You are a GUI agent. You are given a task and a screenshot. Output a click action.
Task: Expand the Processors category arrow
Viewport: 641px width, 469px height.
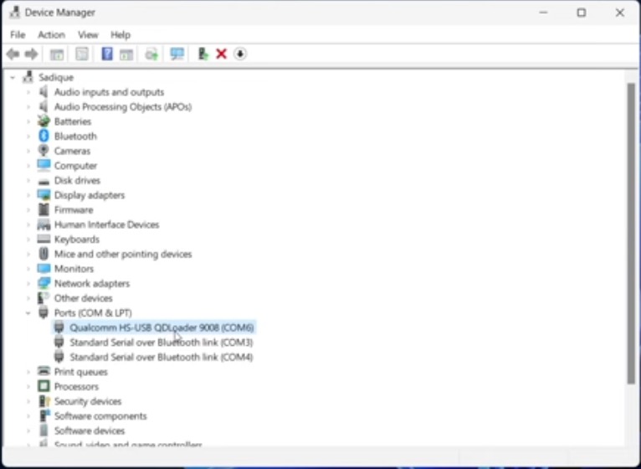(28, 387)
